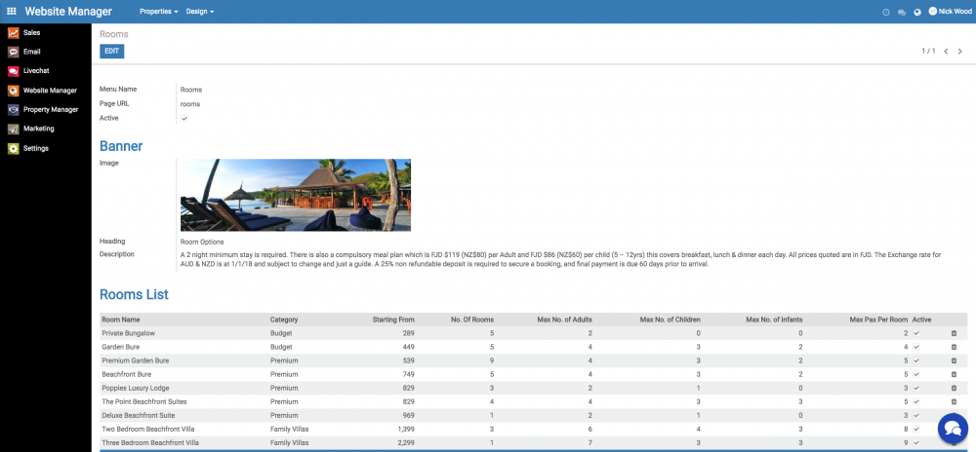Sort by the No. Of Rooms column header
The image size is (976, 452).
click(x=472, y=320)
